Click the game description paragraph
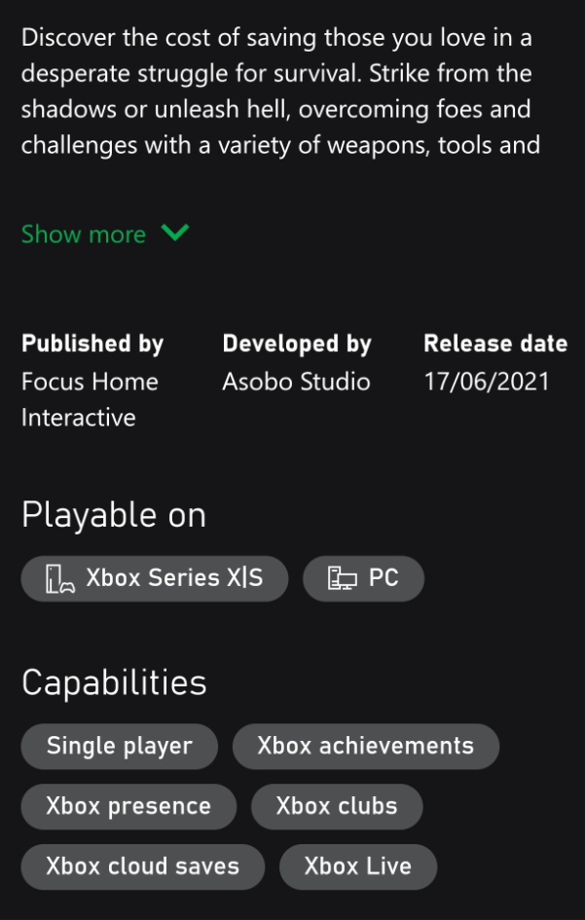 coord(282,92)
